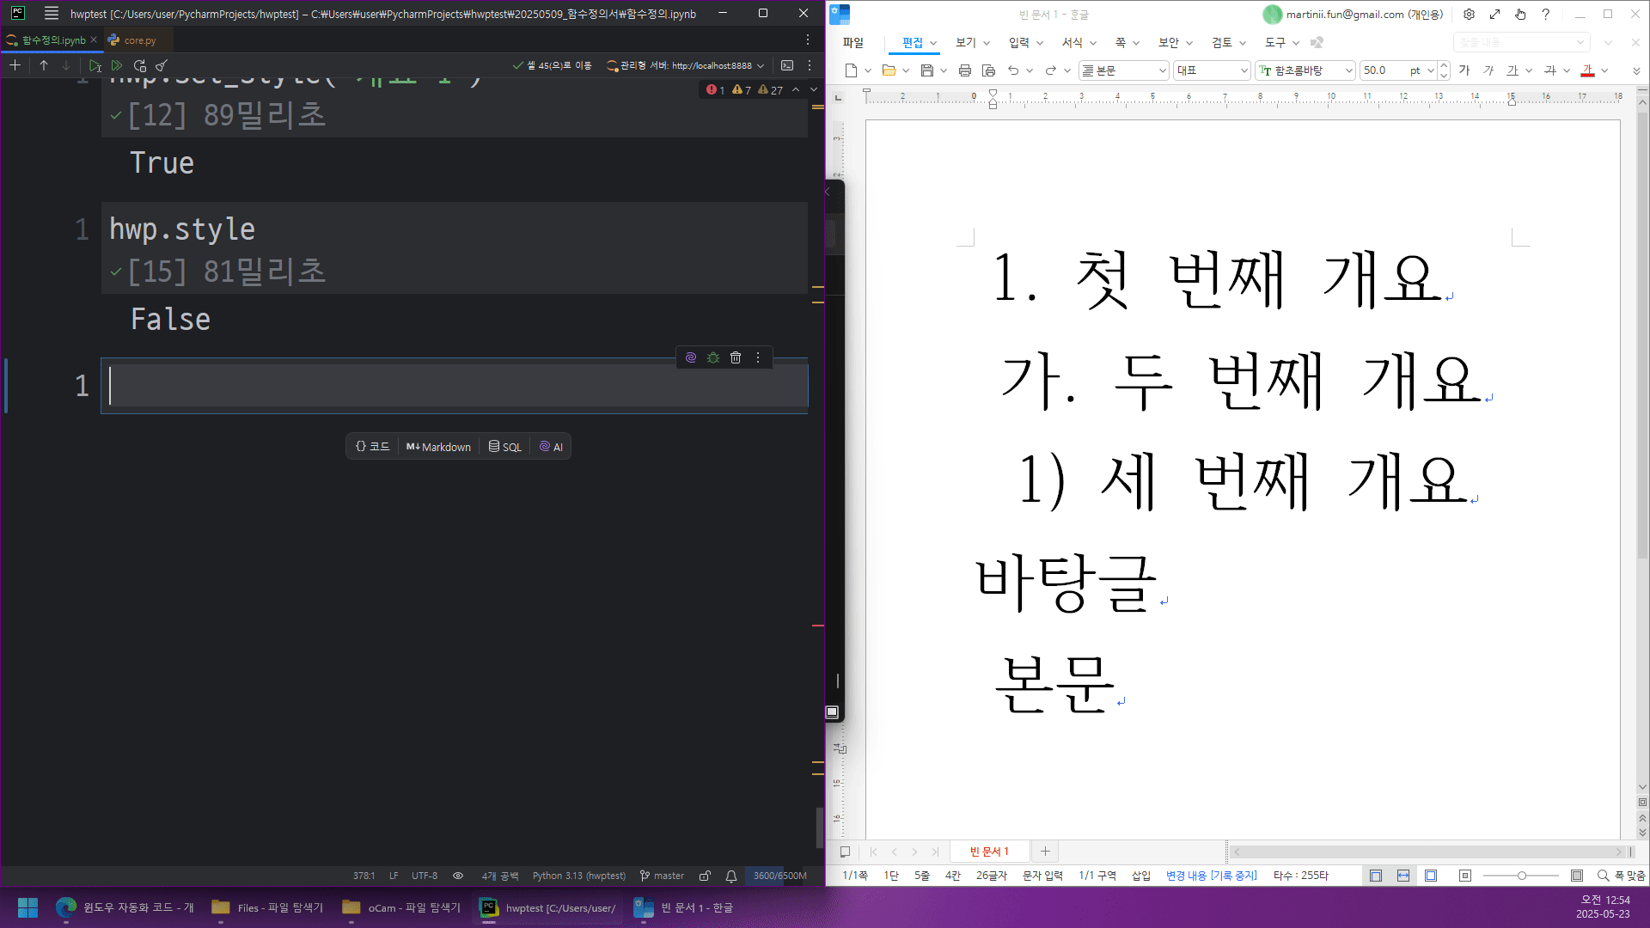Expand the managed server localhost:8888 dropdown
Viewport: 1650px width, 928px height.
click(x=761, y=65)
